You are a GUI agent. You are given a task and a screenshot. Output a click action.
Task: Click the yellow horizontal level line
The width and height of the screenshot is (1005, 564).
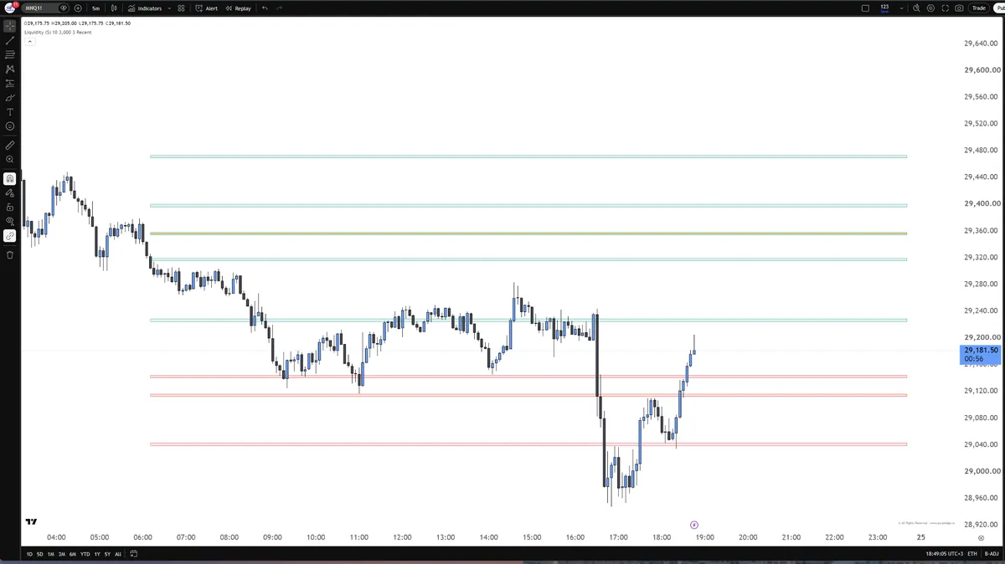click(x=528, y=233)
